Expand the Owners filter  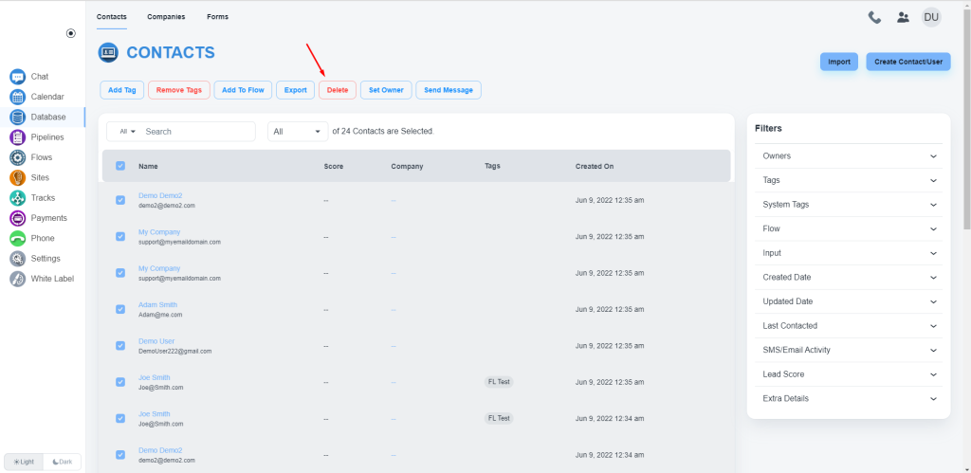[849, 156]
